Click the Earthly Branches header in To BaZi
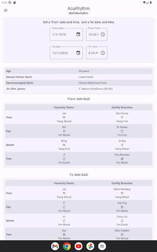This screenshot has height=252, width=157. click(x=122, y=183)
